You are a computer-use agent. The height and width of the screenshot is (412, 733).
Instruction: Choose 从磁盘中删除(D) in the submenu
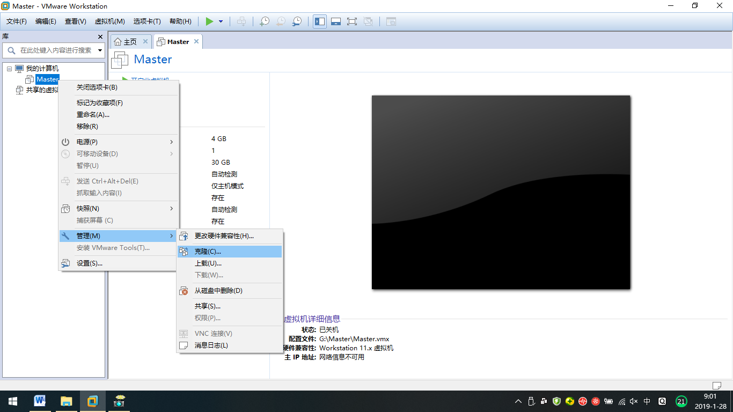[x=230, y=291]
